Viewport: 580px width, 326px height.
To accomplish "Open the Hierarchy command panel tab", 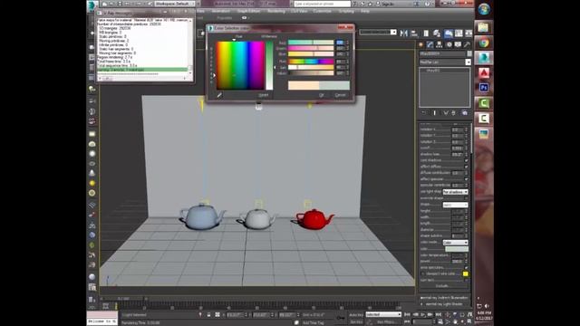I will (x=439, y=44).
